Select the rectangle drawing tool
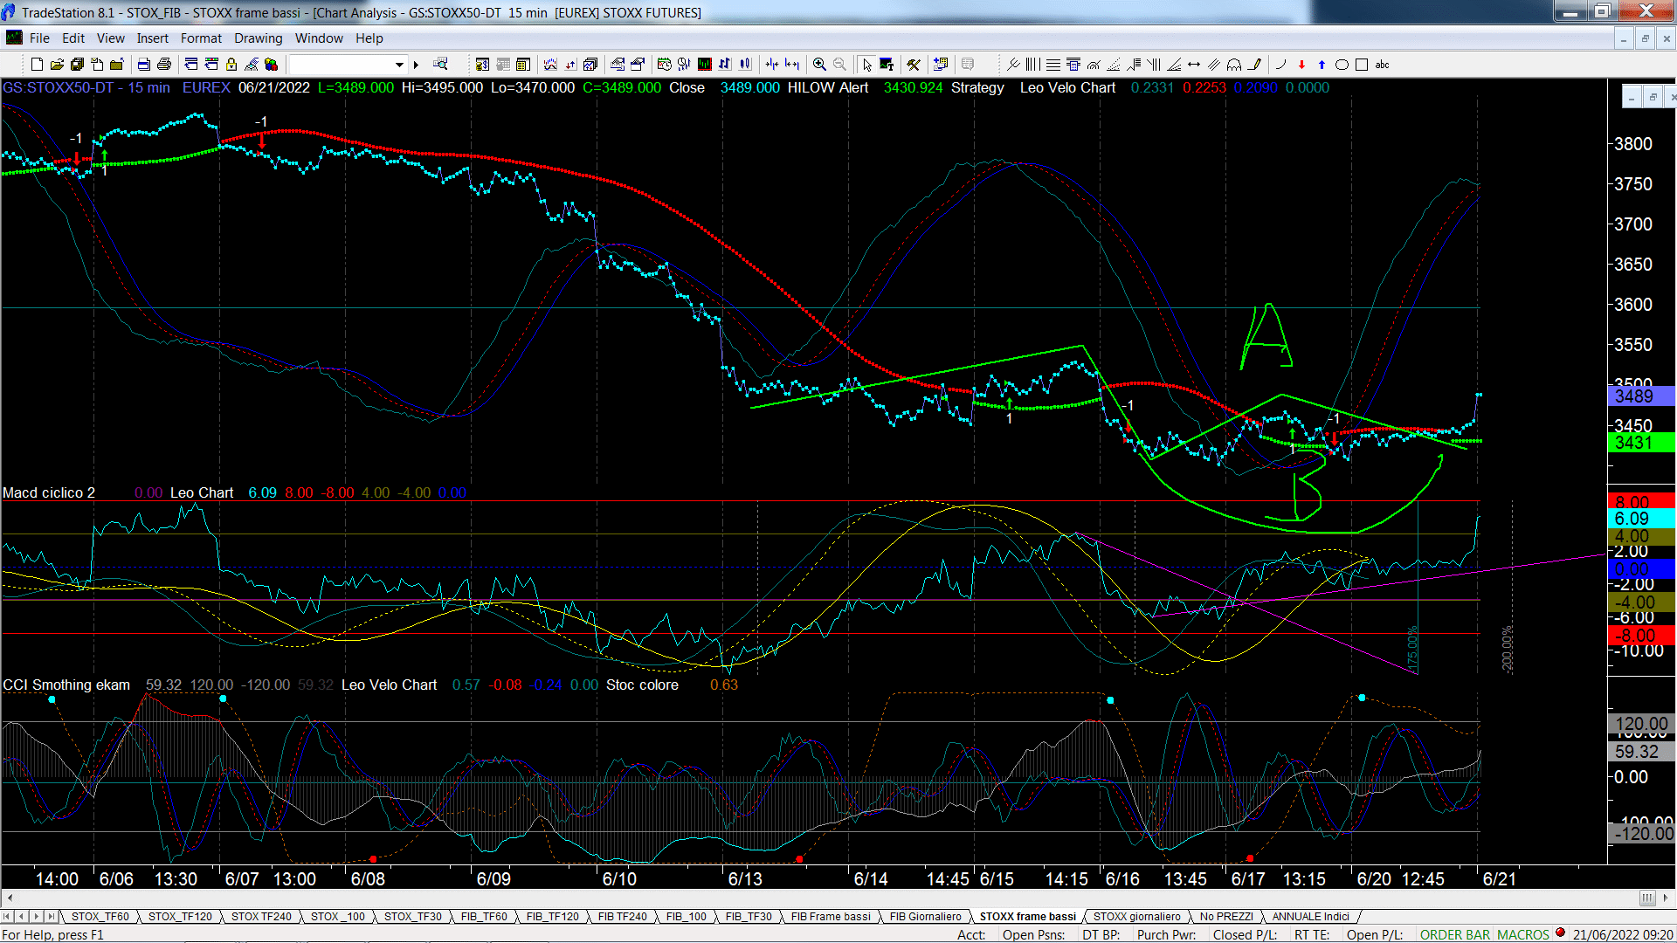 (1362, 65)
